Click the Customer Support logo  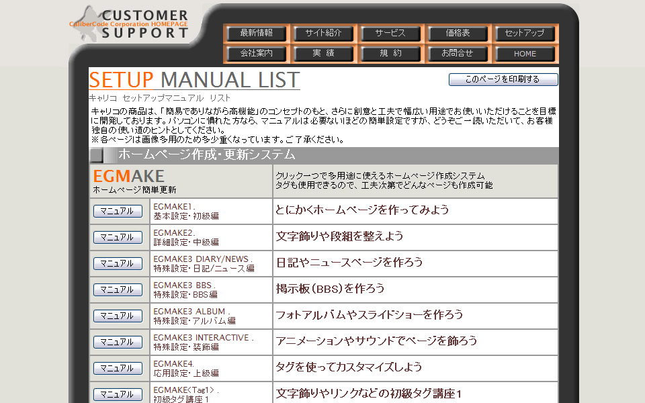click(129, 24)
